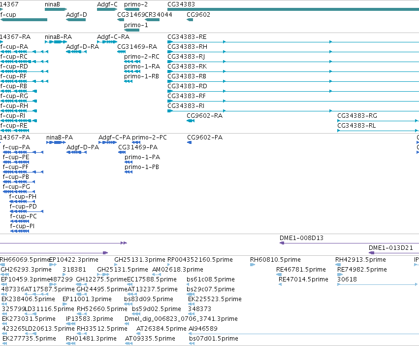Open transcript ninaB-RA

click(x=58, y=36)
